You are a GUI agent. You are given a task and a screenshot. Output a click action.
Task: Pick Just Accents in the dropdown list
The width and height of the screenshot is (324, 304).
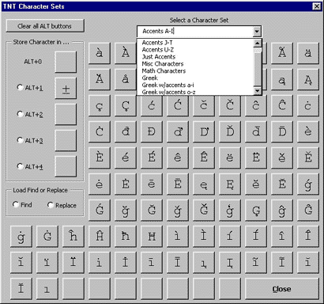pyautogui.click(x=159, y=56)
